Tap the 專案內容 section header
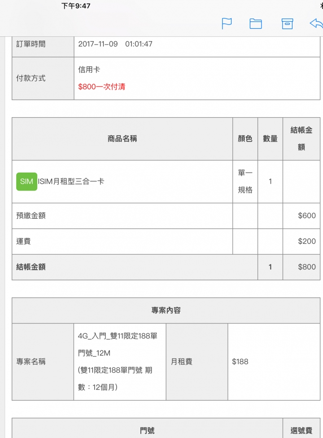Image resolution: width=323 pixels, height=438 pixels. [166, 310]
